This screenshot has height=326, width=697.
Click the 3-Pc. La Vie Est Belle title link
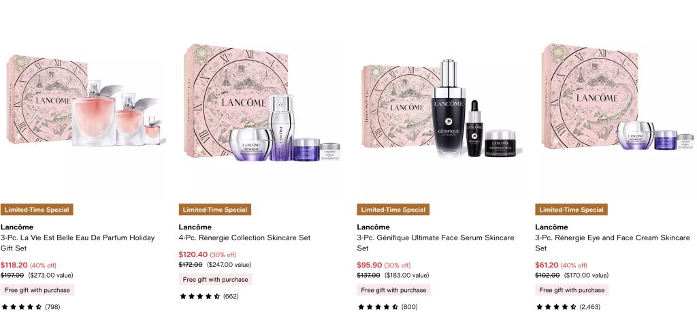tap(78, 243)
